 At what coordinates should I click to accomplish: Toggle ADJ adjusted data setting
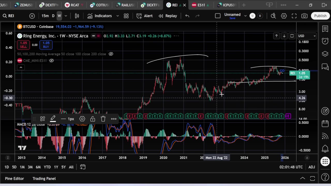pyautogui.click(x=312, y=167)
